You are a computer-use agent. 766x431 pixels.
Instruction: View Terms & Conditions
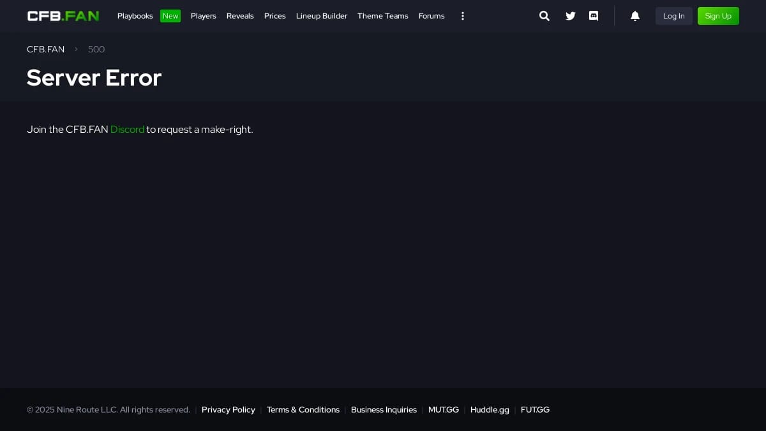(x=303, y=410)
